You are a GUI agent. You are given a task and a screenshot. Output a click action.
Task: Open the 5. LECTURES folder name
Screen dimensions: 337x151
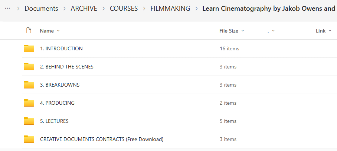(54, 121)
